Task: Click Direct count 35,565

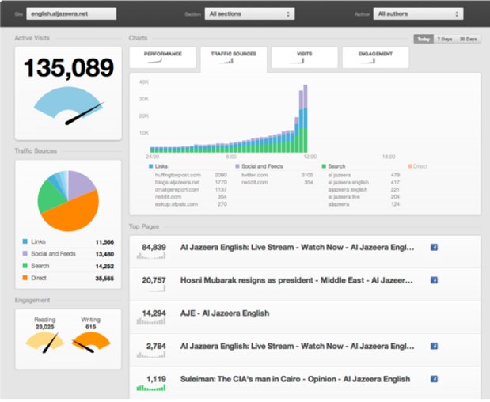Action: pos(104,279)
